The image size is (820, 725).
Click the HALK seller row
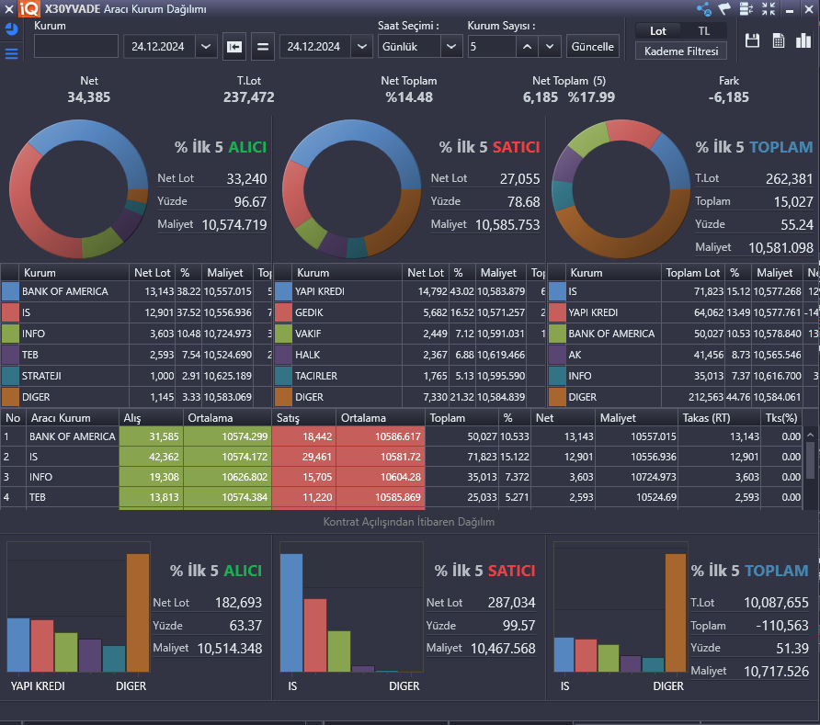tap(410, 355)
